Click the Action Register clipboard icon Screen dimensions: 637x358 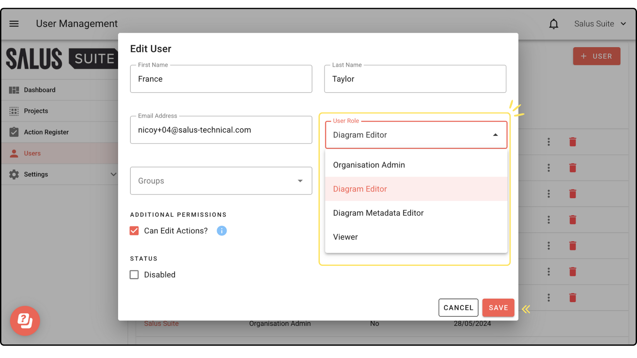click(x=14, y=132)
